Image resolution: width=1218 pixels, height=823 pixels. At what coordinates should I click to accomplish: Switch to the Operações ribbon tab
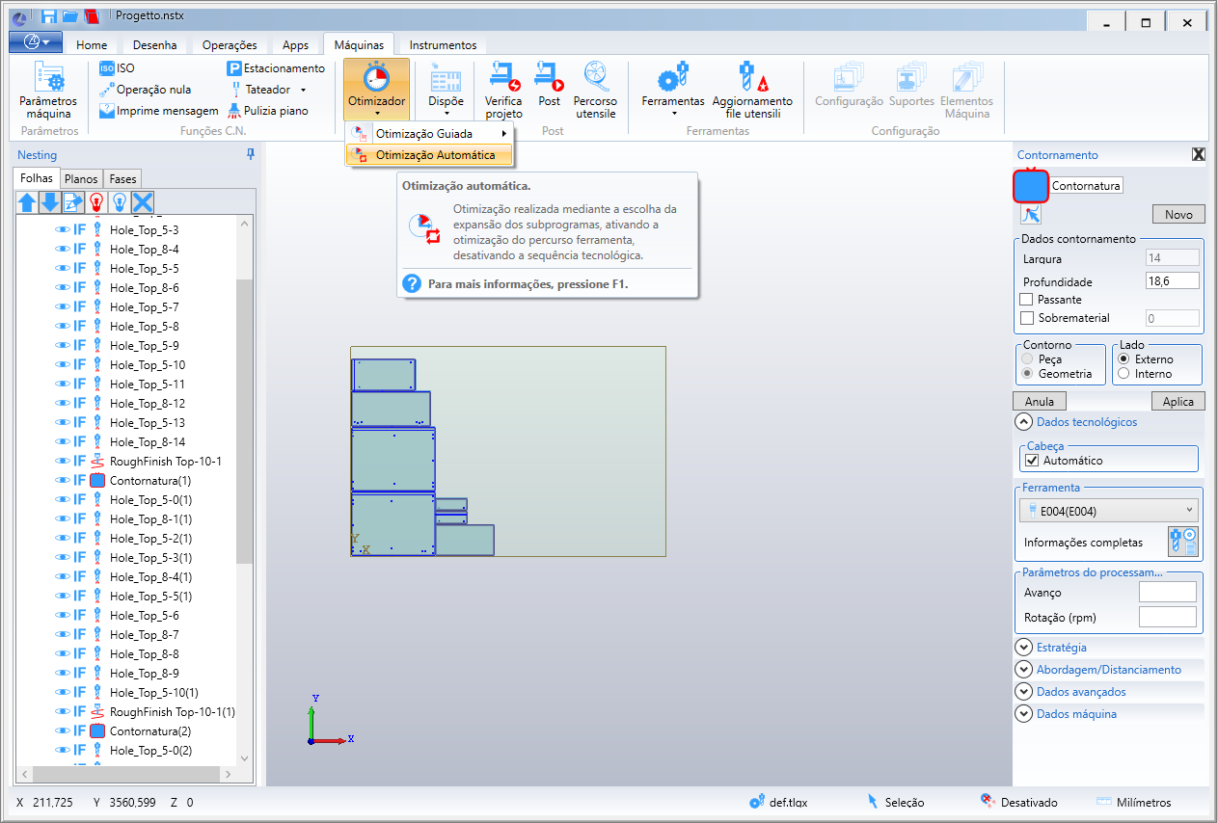pos(230,45)
